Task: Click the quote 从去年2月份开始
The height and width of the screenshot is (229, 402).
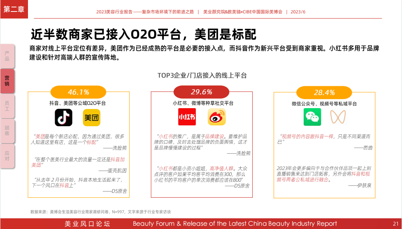Action: (x=78, y=183)
